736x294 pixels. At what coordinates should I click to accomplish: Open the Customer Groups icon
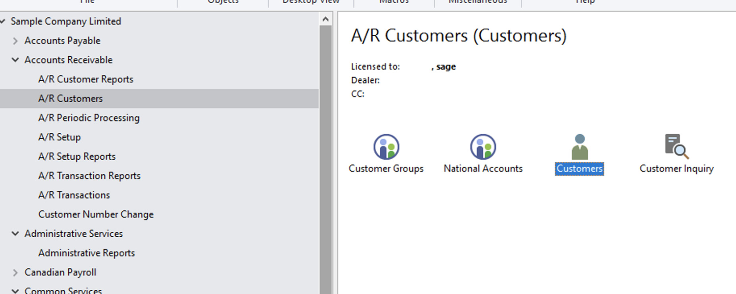pyautogui.click(x=386, y=147)
